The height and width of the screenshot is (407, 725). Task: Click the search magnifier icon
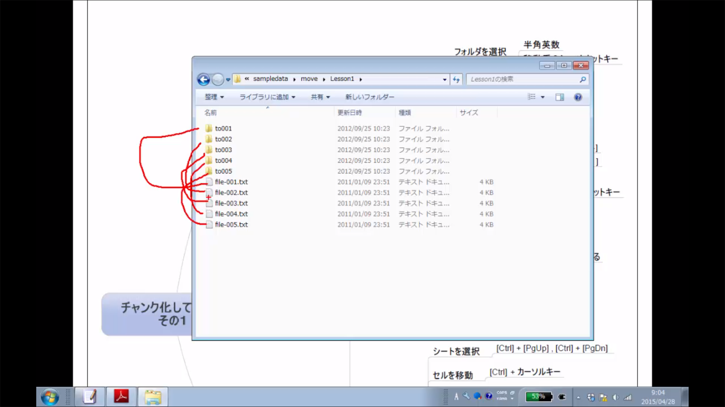[x=583, y=80]
